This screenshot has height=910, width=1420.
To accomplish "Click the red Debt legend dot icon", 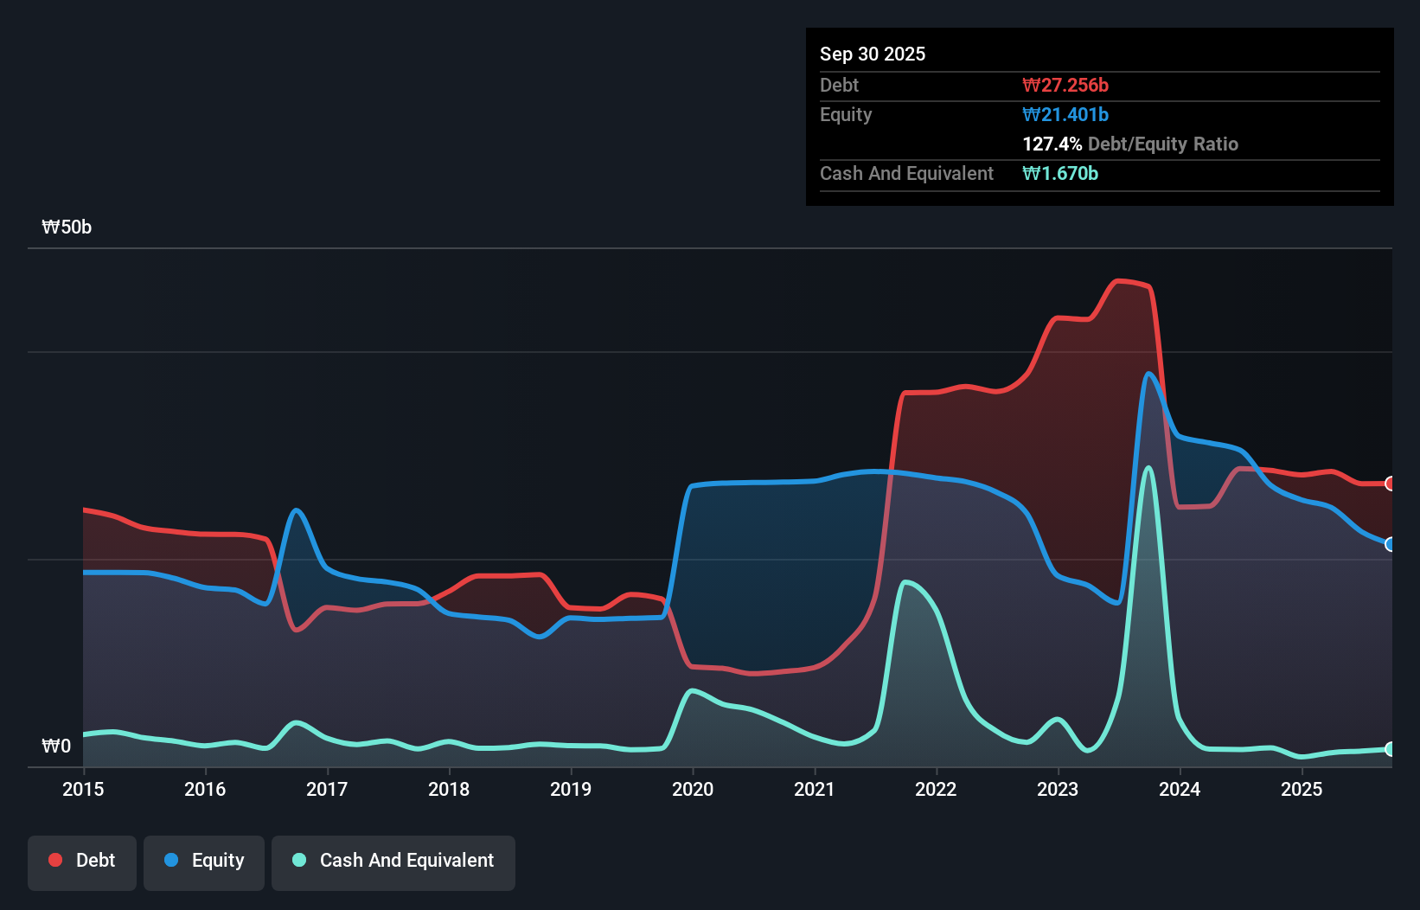I will click(54, 860).
